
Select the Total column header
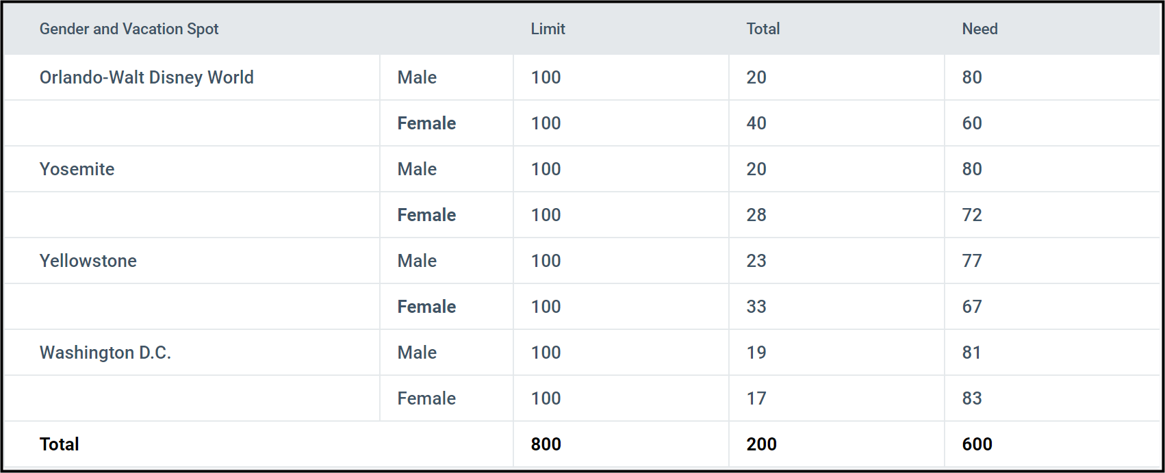pos(763,29)
